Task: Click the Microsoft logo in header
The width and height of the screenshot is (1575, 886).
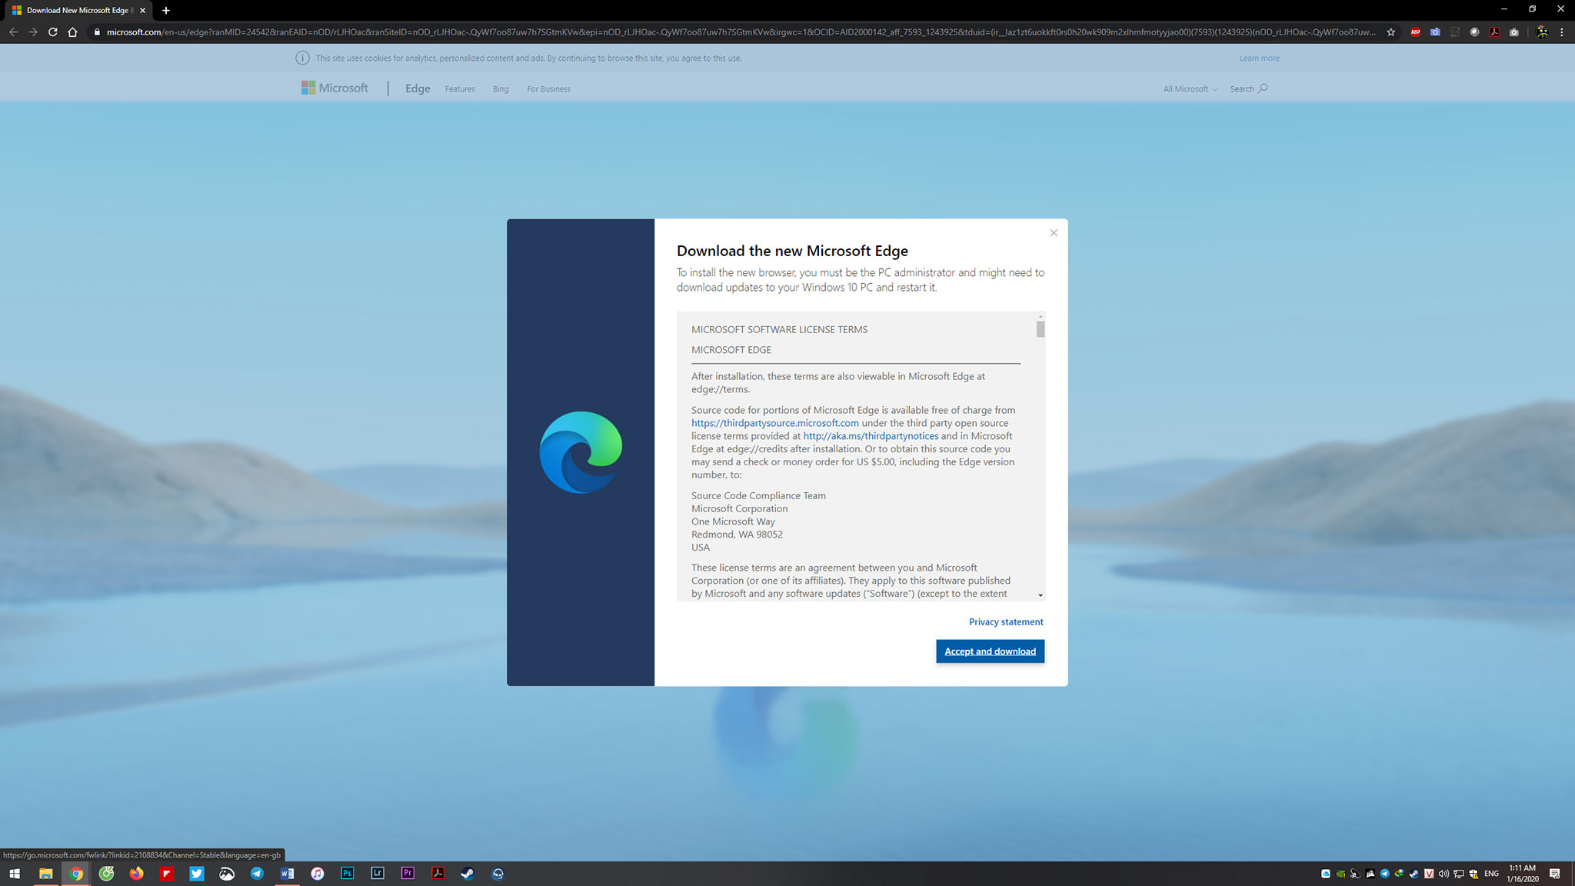Action: click(x=335, y=88)
